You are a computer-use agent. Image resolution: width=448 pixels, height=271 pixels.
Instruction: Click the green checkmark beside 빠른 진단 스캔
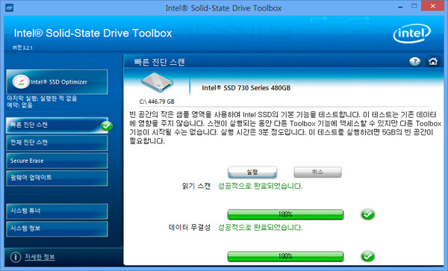point(107,125)
